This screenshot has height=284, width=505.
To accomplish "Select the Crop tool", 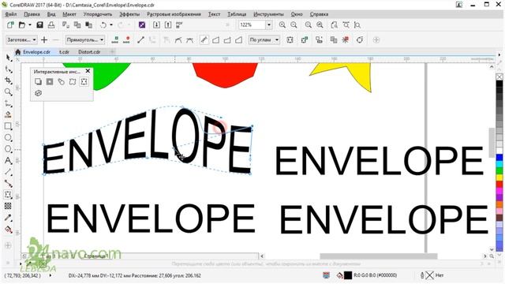I will pos(8,80).
